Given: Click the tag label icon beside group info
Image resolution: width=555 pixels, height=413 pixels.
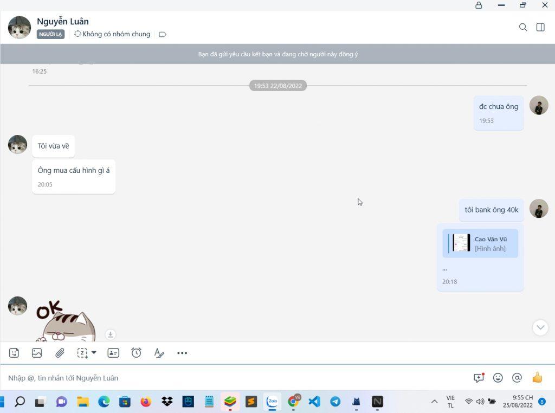Looking at the screenshot, I should pyautogui.click(x=163, y=34).
